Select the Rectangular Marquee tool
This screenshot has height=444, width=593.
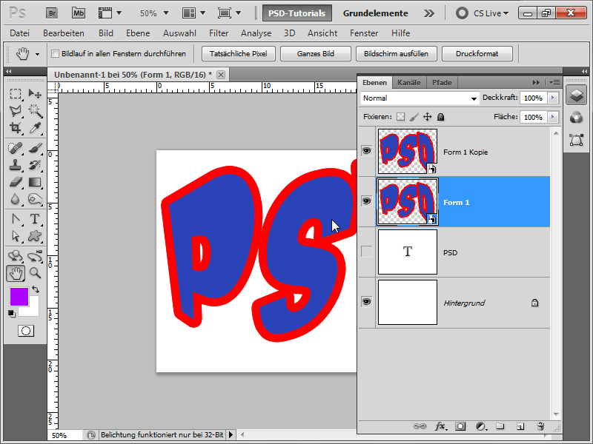coord(15,94)
